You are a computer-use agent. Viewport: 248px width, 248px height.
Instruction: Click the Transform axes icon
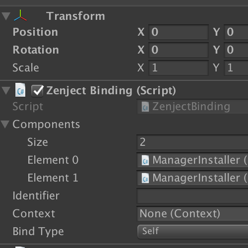pyautogui.click(x=20, y=15)
